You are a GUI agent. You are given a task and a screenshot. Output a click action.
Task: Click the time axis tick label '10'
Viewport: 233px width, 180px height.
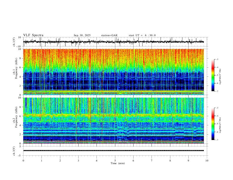click(x=207, y=161)
